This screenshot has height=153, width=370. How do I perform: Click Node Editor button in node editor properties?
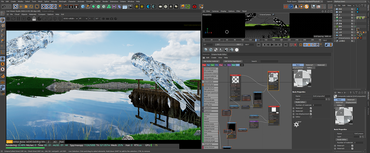point(300,102)
